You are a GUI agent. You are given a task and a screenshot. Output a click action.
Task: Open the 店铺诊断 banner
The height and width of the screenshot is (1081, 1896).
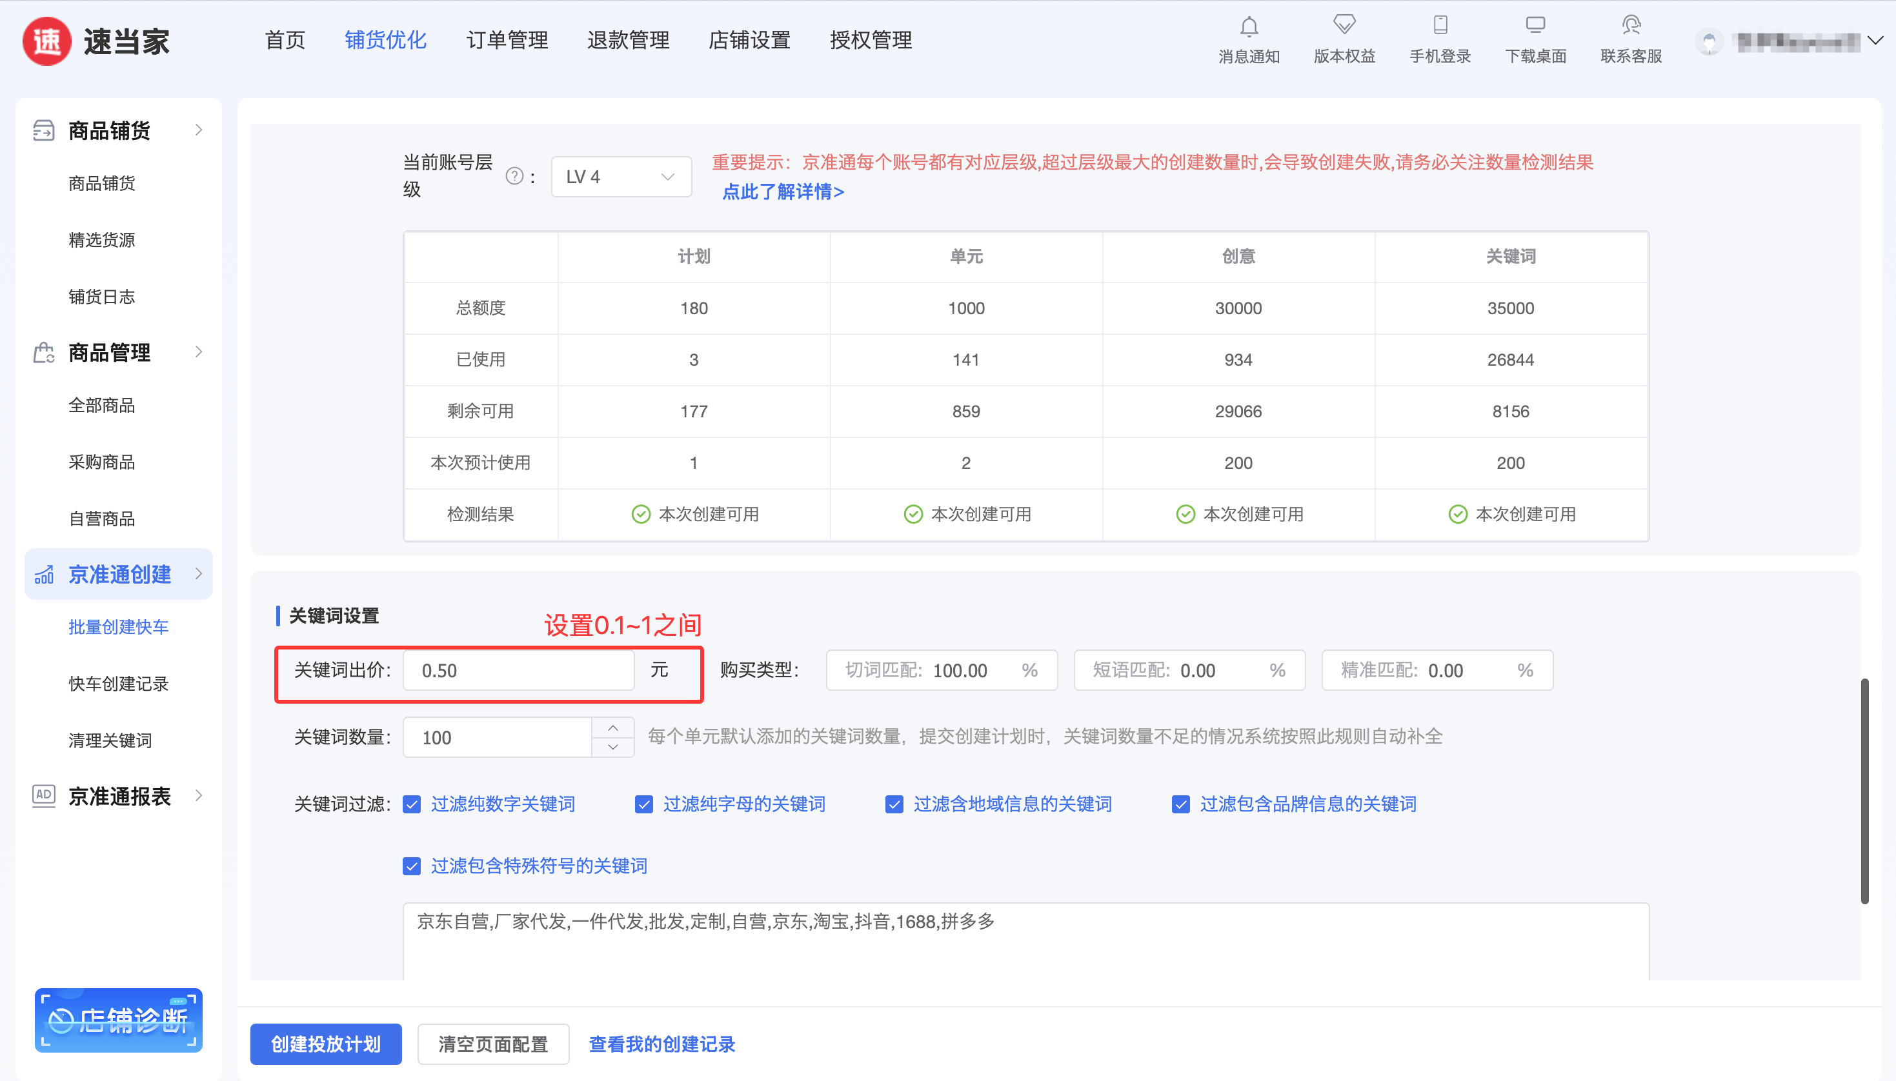[119, 1019]
